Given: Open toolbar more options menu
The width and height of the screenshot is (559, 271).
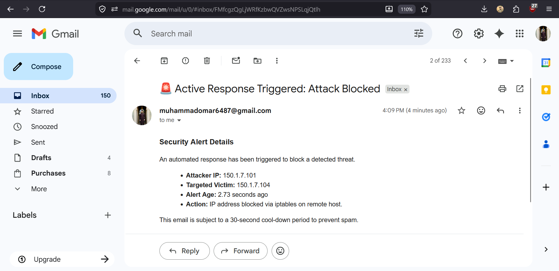Looking at the screenshot, I should pos(277,61).
